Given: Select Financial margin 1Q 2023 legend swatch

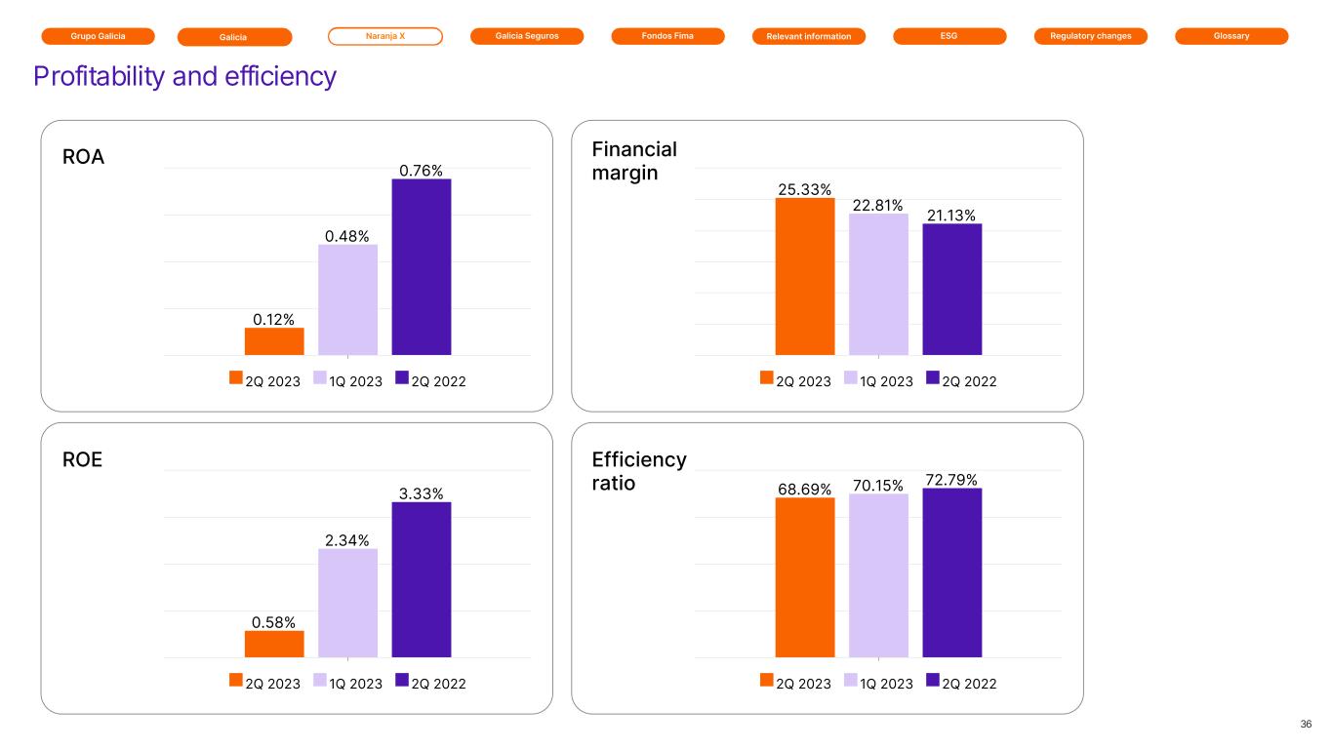Looking at the screenshot, I should [850, 378].
